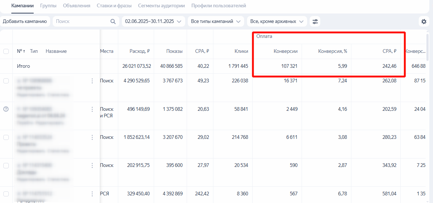433x203 pixels.
Task: Expand the Все типы кампаний dropdown
Action: (x=216, y=22)
